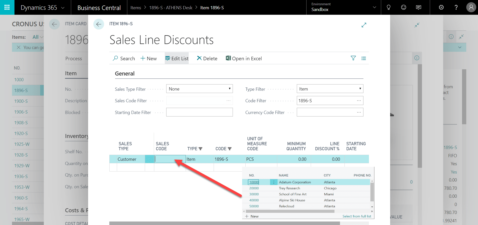Expand the Sandbox environment selector

[x=374, y=7]
